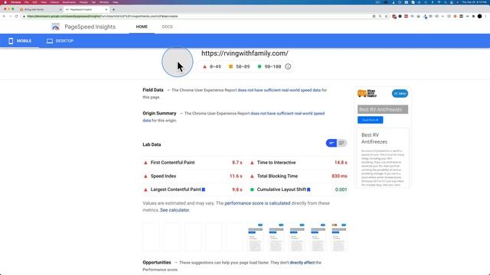Bookmark this page with the star icon
Image resolution: width=490 pixels, height=275 pixels.
click(x=386, y=16)
